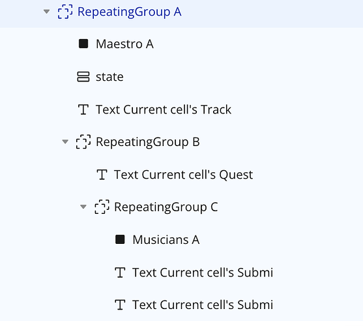Collapse the RepeatingGroup B disclosure triangle
The height and width of the screenshot is (326, 363).
tap(65, 141)
